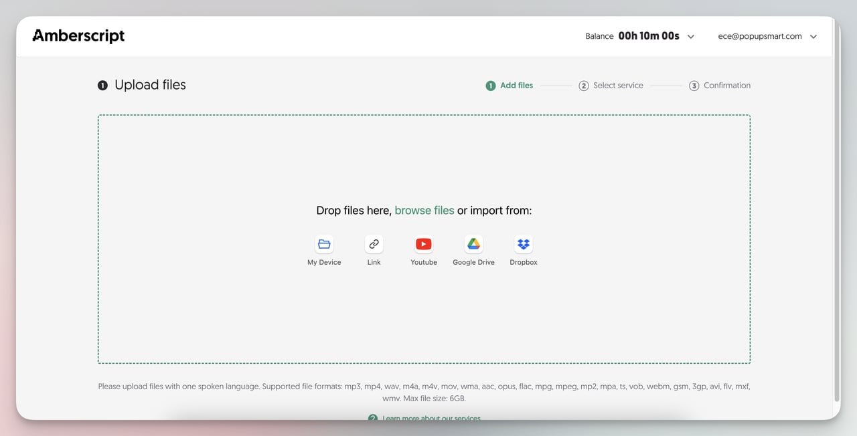Click the question mark help icon
This screenshot has height=436, width=857.
373,418
